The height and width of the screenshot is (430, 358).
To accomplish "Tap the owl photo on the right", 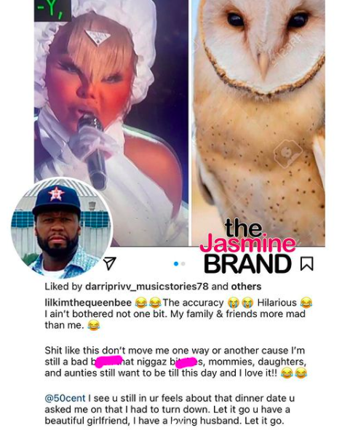I will (258, 123).
